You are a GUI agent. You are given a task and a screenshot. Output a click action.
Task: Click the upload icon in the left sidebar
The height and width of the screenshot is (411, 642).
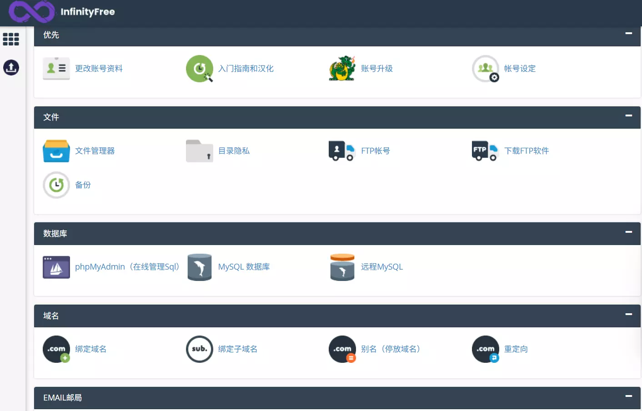pos(11,67)
